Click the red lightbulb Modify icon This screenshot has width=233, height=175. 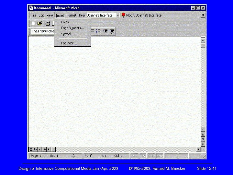[x=123, y=15]
